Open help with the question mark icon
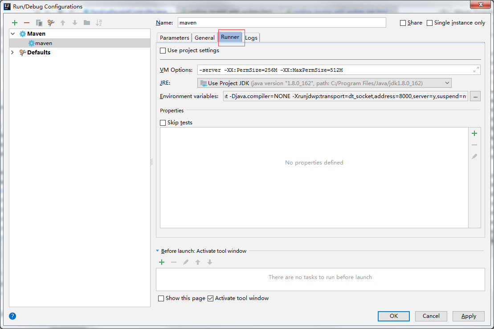The height and width of the screenshot is (329, 494). tap(12, 316)
